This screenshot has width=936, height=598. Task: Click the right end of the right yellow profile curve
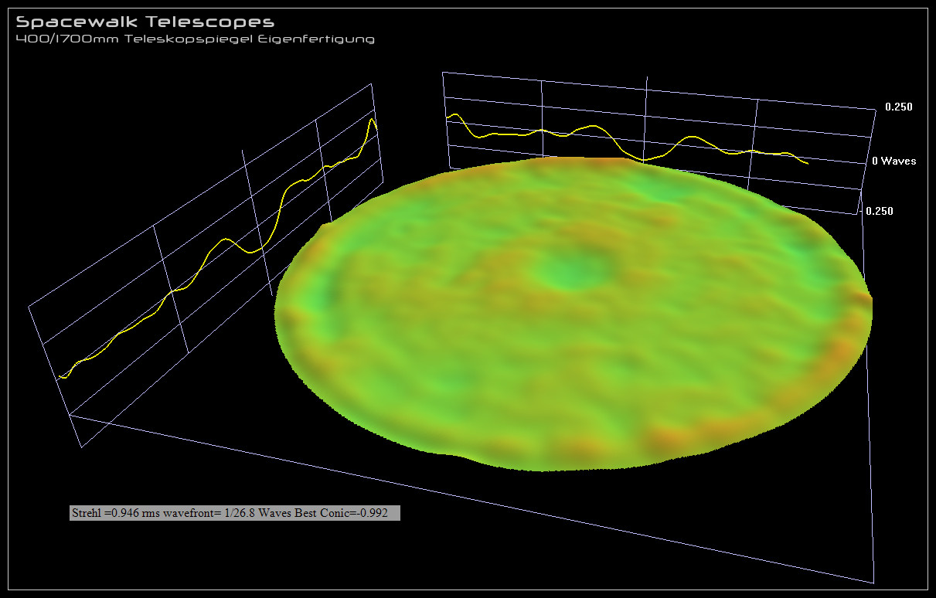[808, 164]
